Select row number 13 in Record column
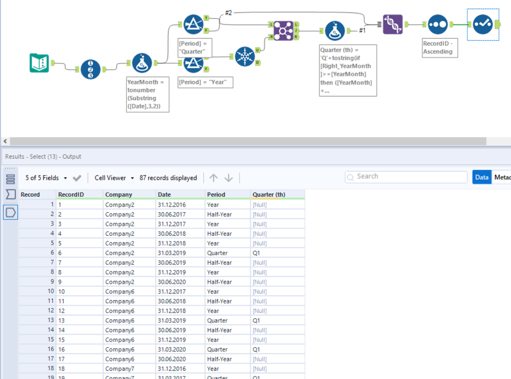 click(37, 320)
